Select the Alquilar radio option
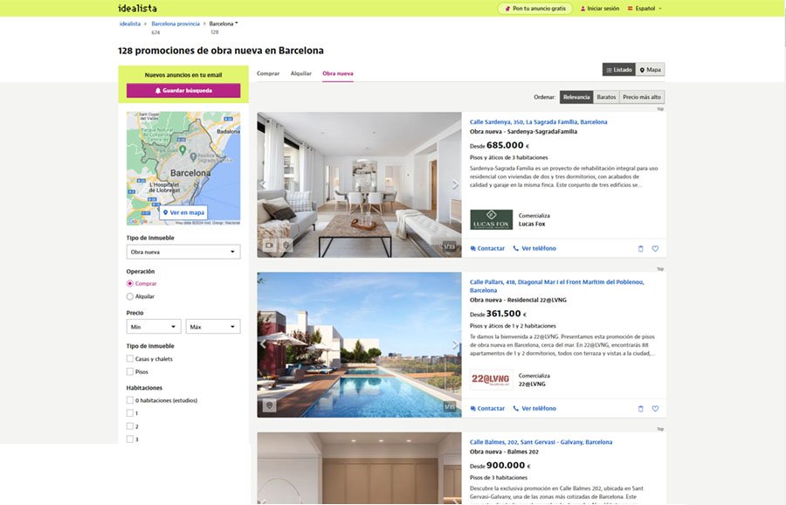Viewport: 786px width, 505px height. (x=130, y=296)
